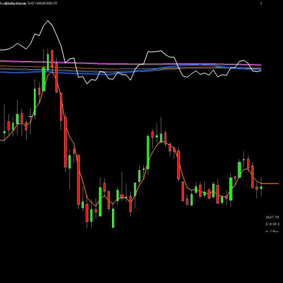Click the lowest green candle at the chart bottom
The image size is (283, 283).
pos(113,218)
